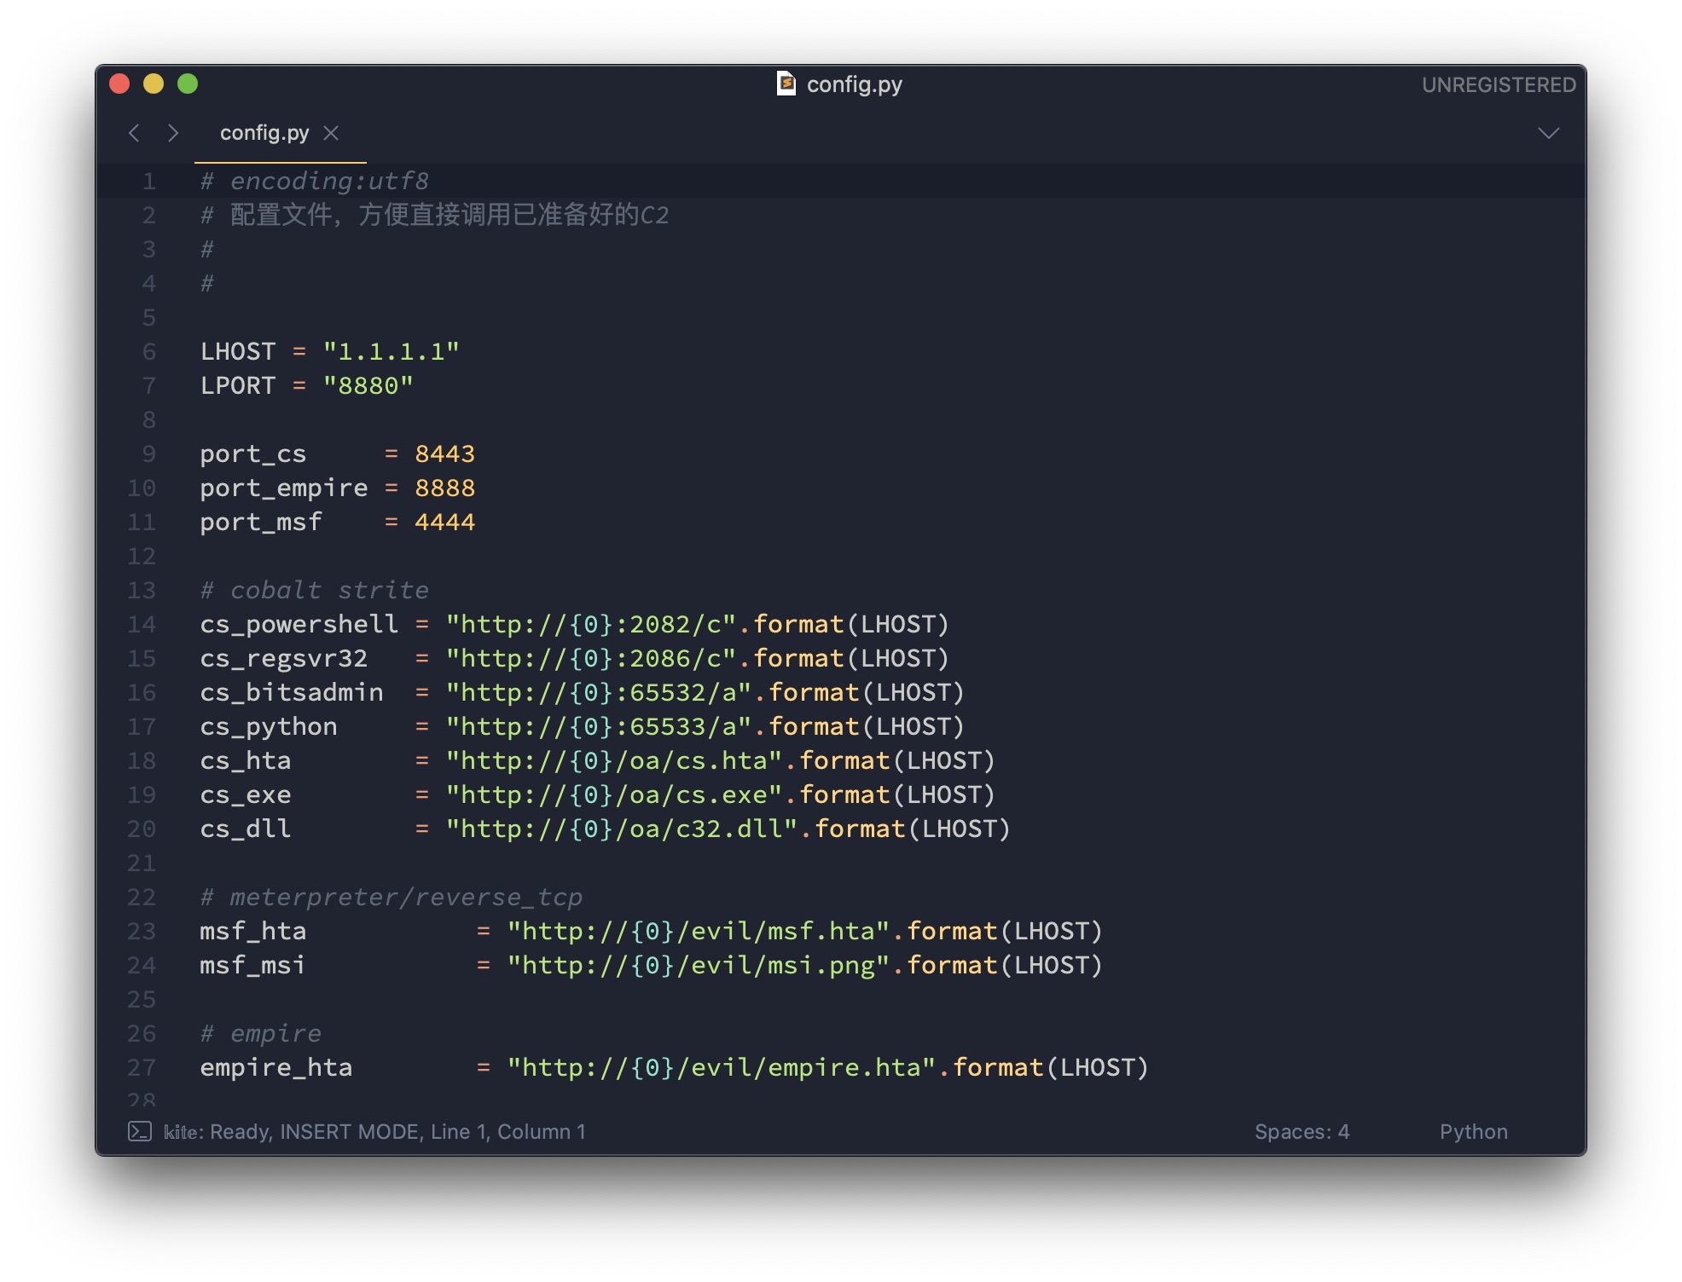Viewport: 1682px width, 1282px height.
Task: Click the green fullscreen window button
Action: click(188, 84)
